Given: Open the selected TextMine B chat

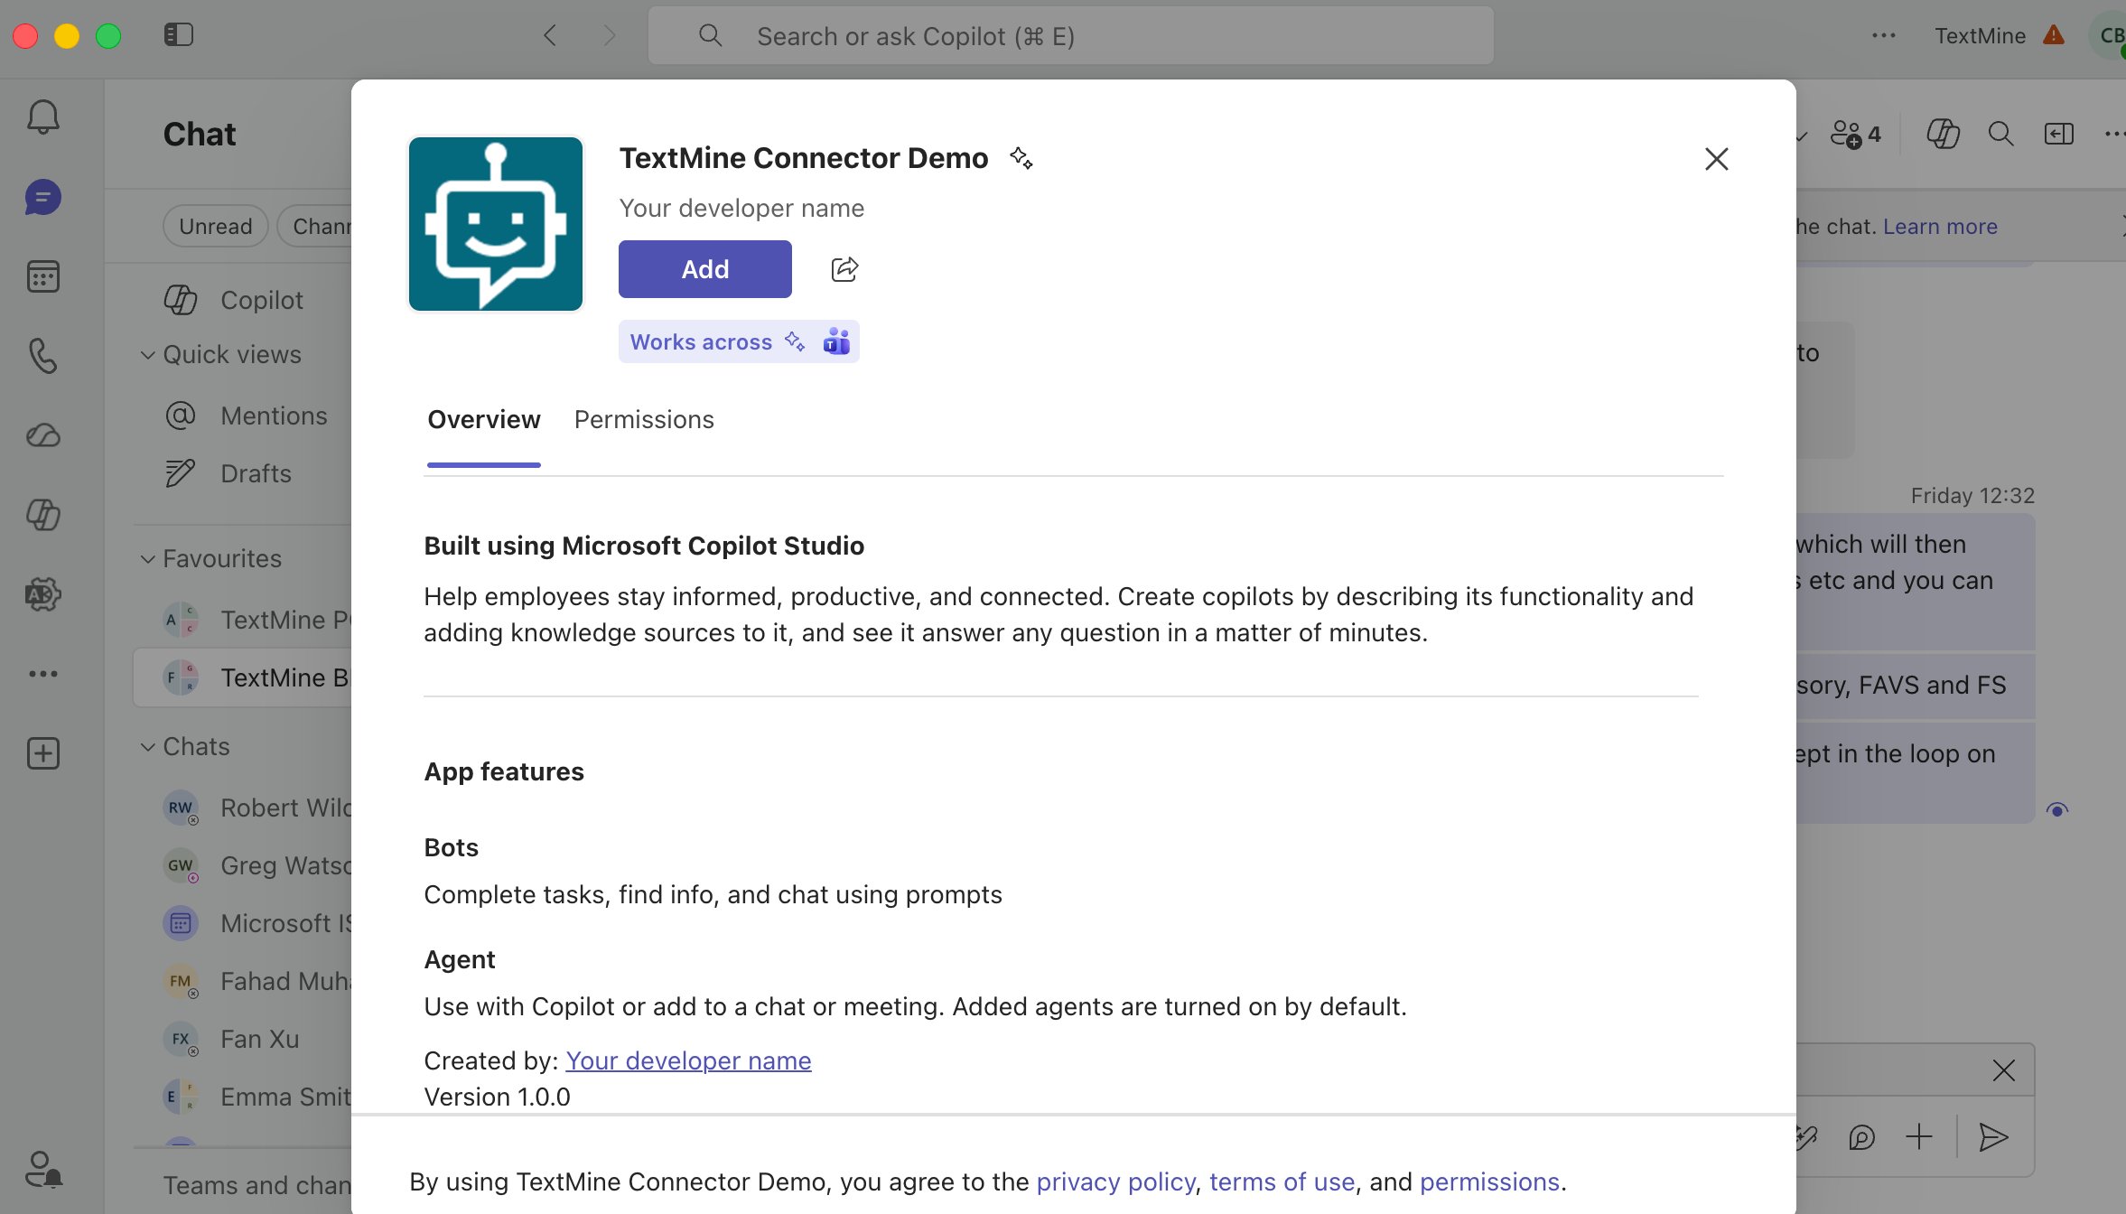Looking at the screenshot, I should (242, 677).
